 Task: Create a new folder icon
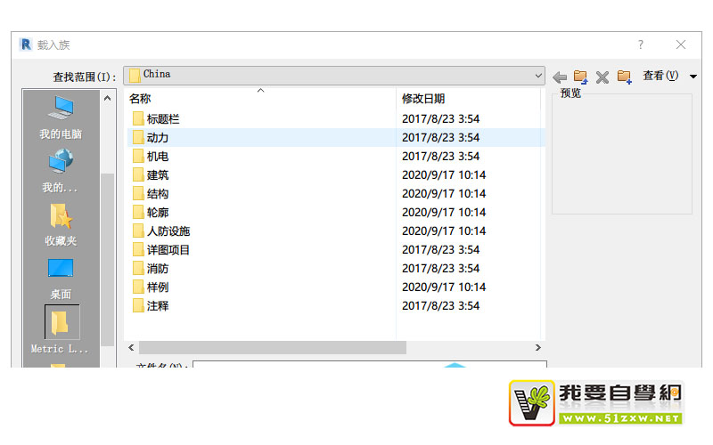(x=624, y=77)
